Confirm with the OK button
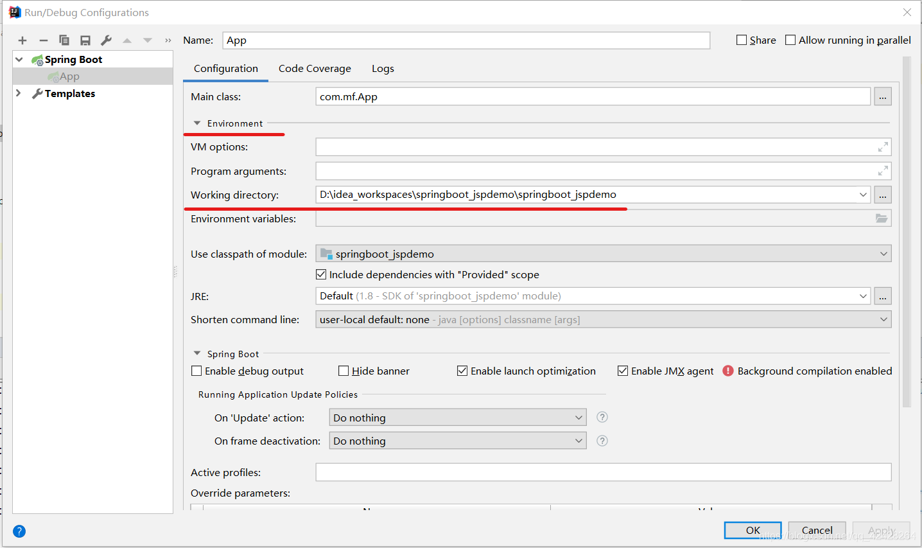Viewport: 922px width, 548px height. pos(753,531)
